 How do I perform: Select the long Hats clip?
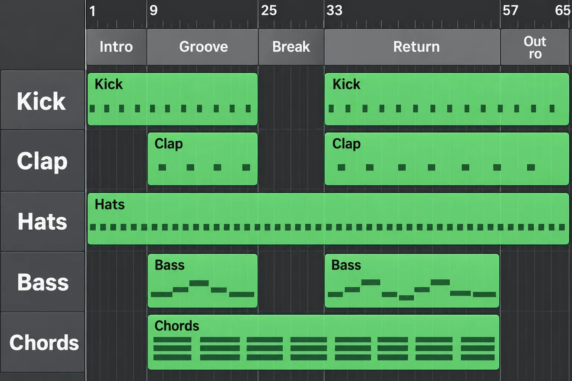click(328, 219)
